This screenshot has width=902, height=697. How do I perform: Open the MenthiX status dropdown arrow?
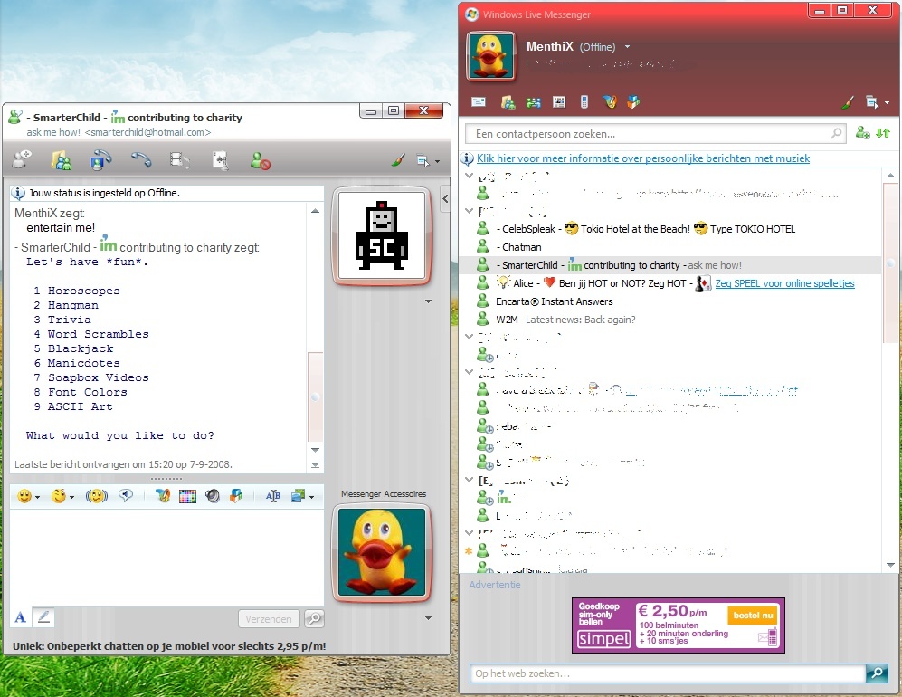click(627, 47)
